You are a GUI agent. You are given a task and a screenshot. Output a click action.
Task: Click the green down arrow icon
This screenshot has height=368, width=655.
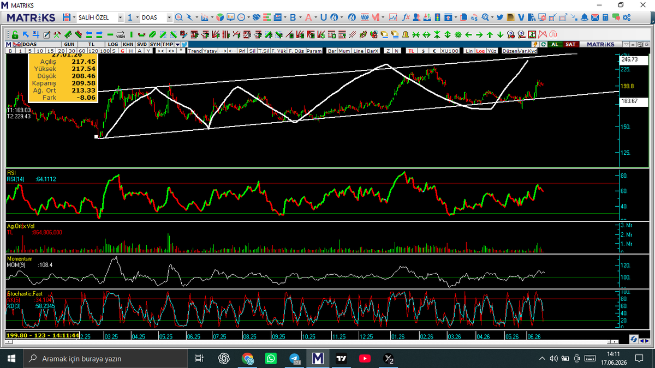(x=500, y=34)
